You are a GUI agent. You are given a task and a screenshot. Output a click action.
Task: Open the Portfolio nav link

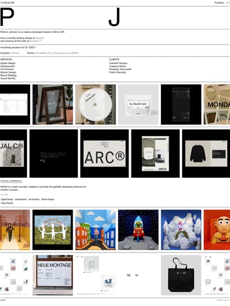pyautogui.click(x=219, y=3)
